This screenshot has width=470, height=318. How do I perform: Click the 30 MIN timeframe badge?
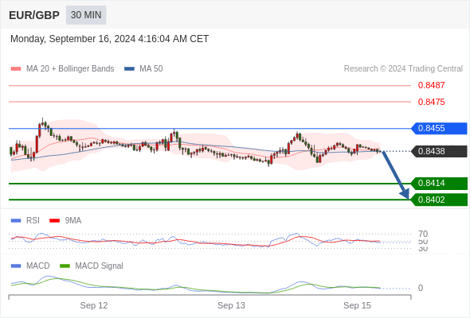tap(86, 15)
